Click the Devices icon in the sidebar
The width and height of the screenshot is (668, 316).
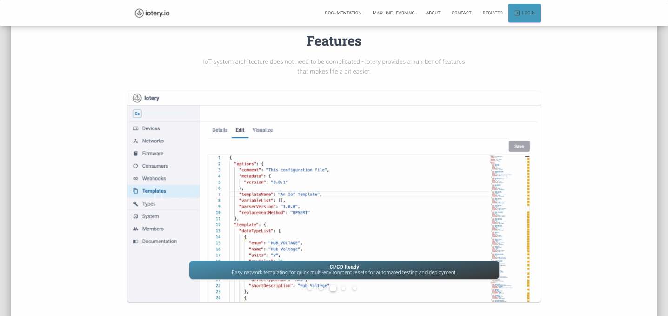click(135, 128)
